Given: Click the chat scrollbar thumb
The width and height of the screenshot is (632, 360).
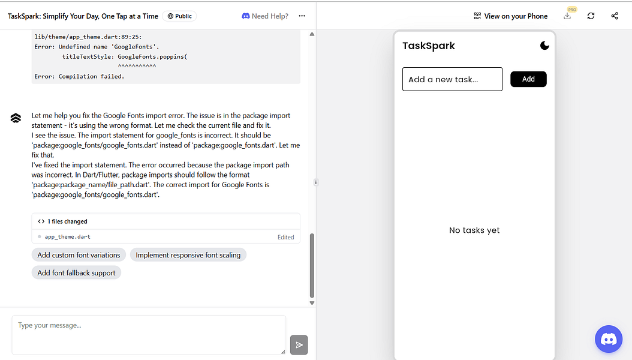Looking at the screenshot, I should pyautogui.click(x=312, y=265).
